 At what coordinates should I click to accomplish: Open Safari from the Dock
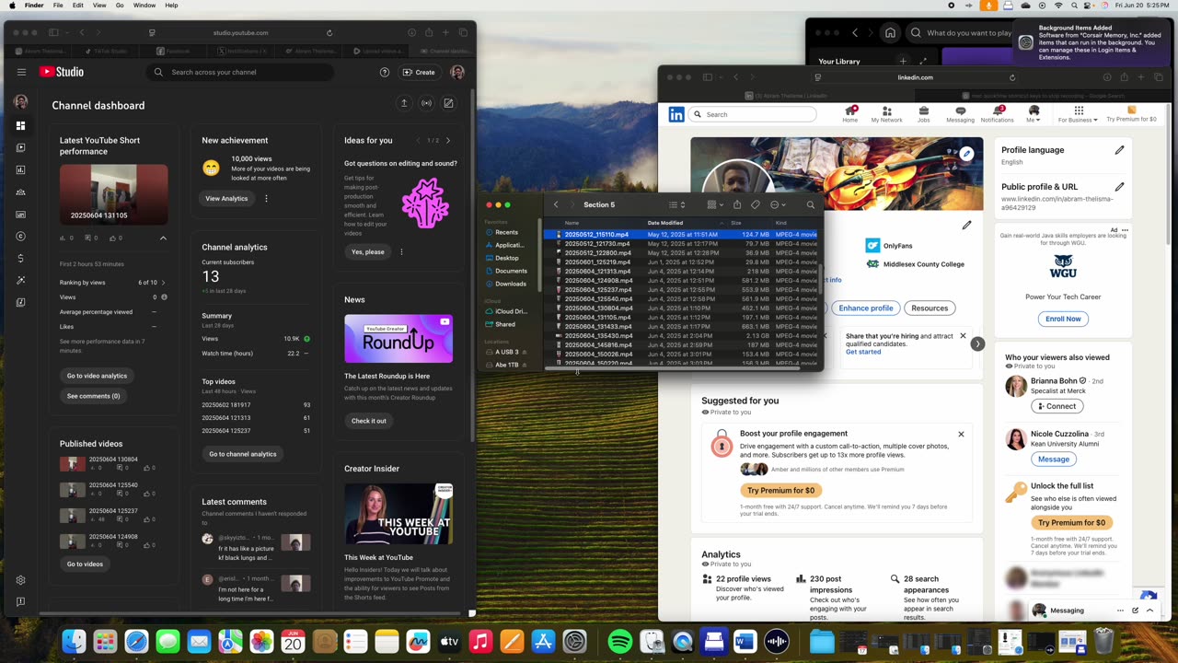[x=136, y=641]
